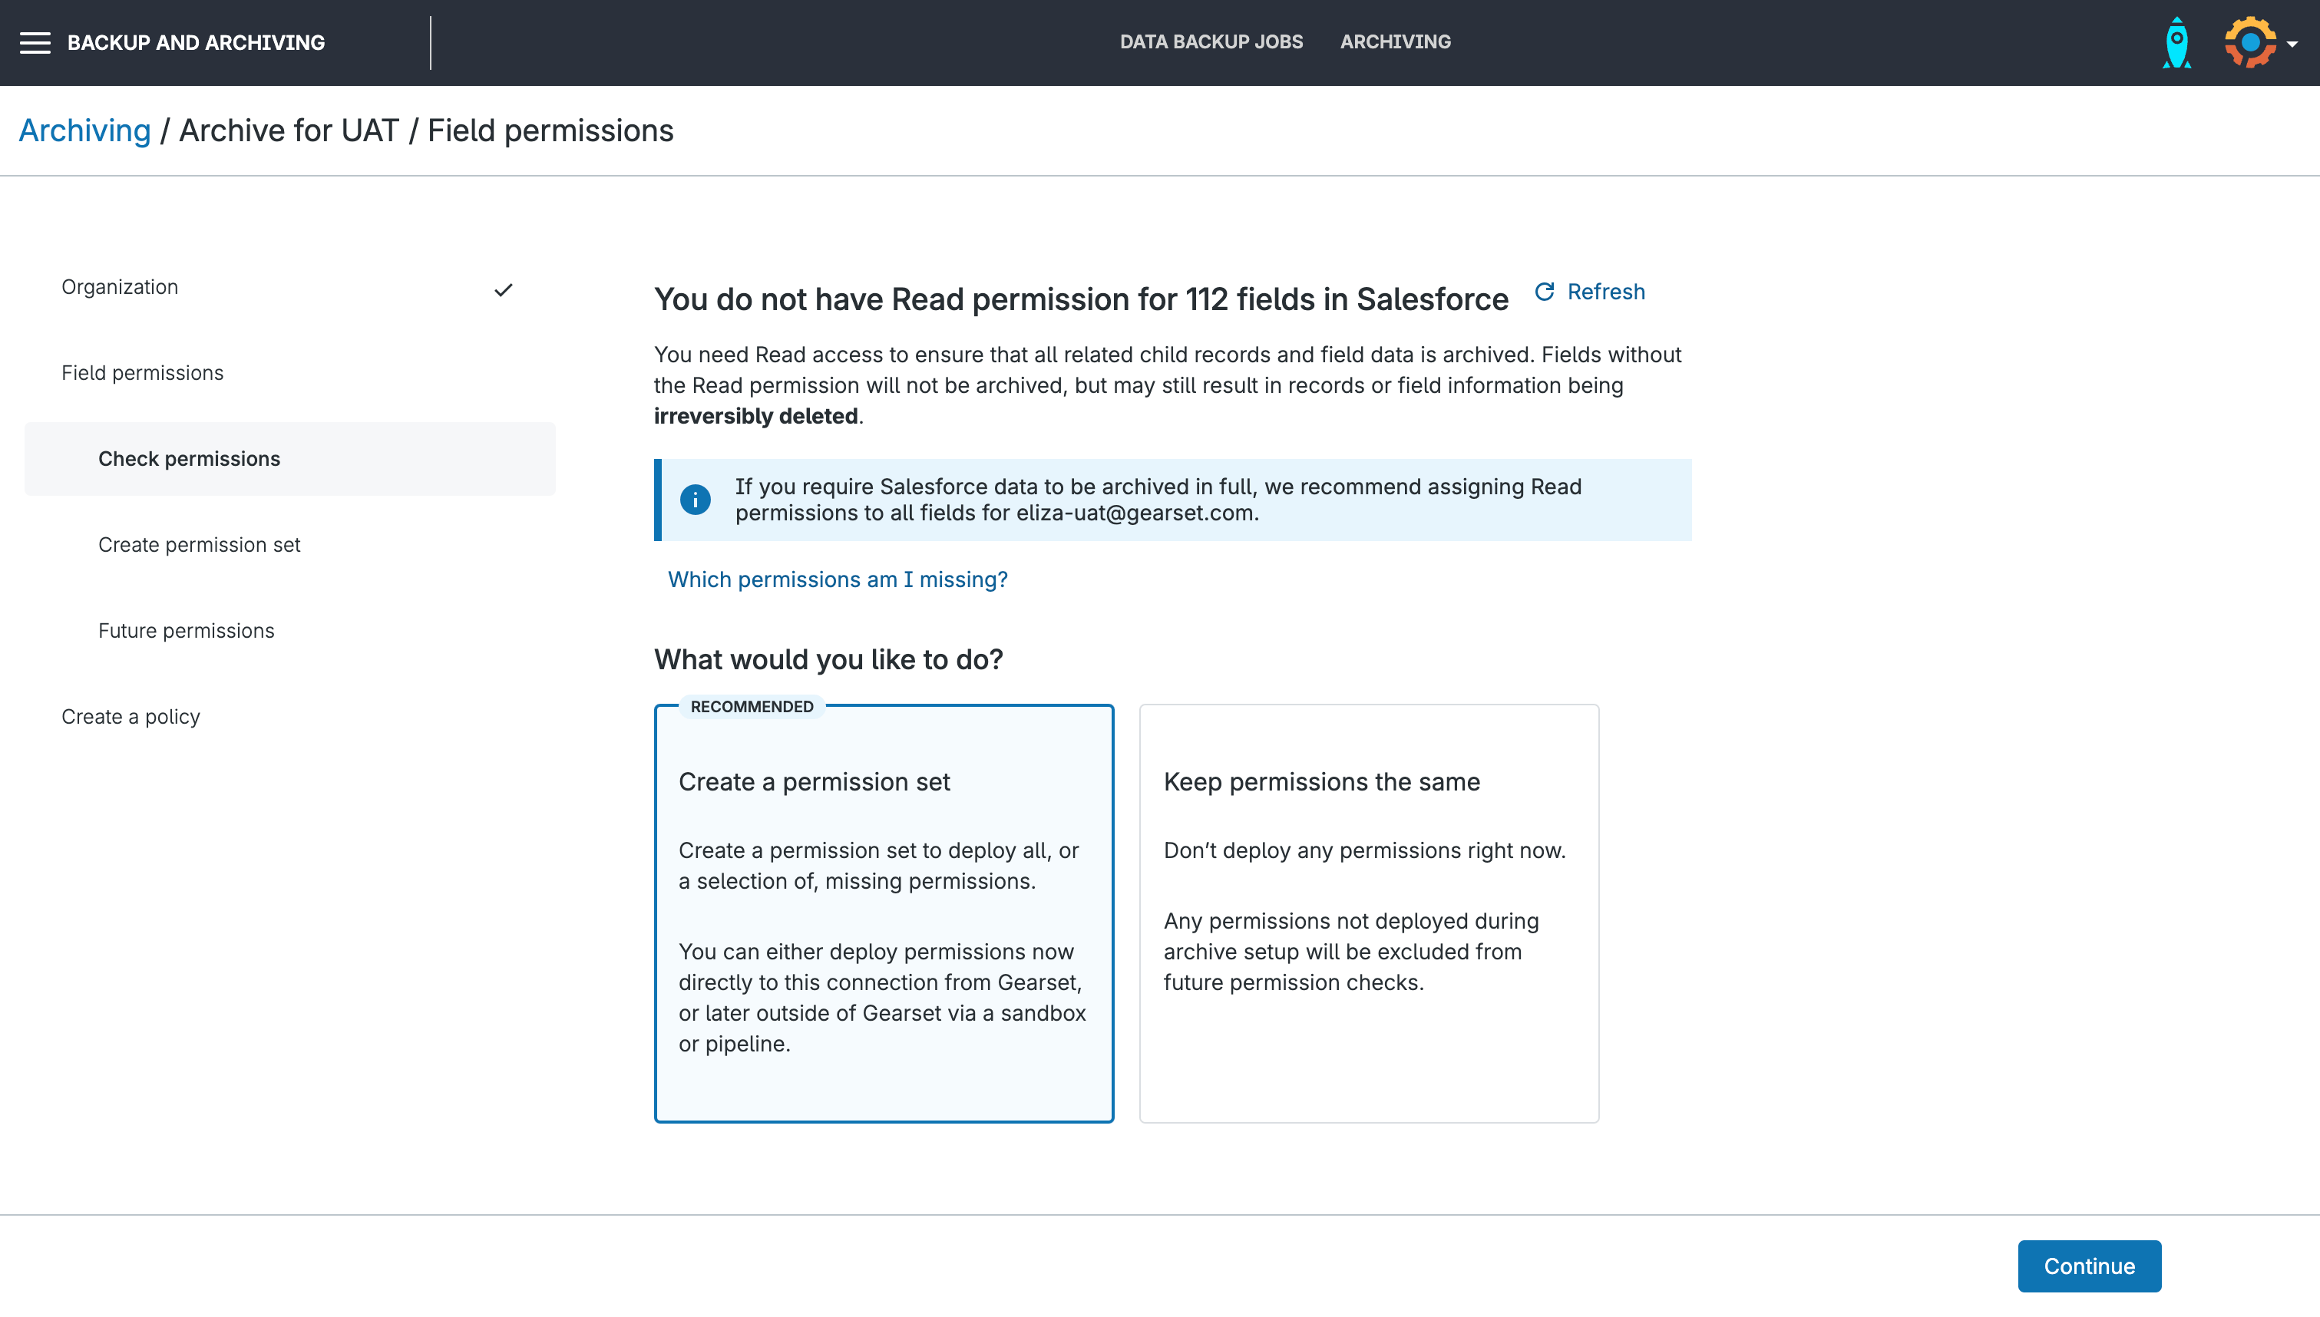Go to Archiving breadcrumb link
2320x1317 pixels.
(x=85, y=130)
